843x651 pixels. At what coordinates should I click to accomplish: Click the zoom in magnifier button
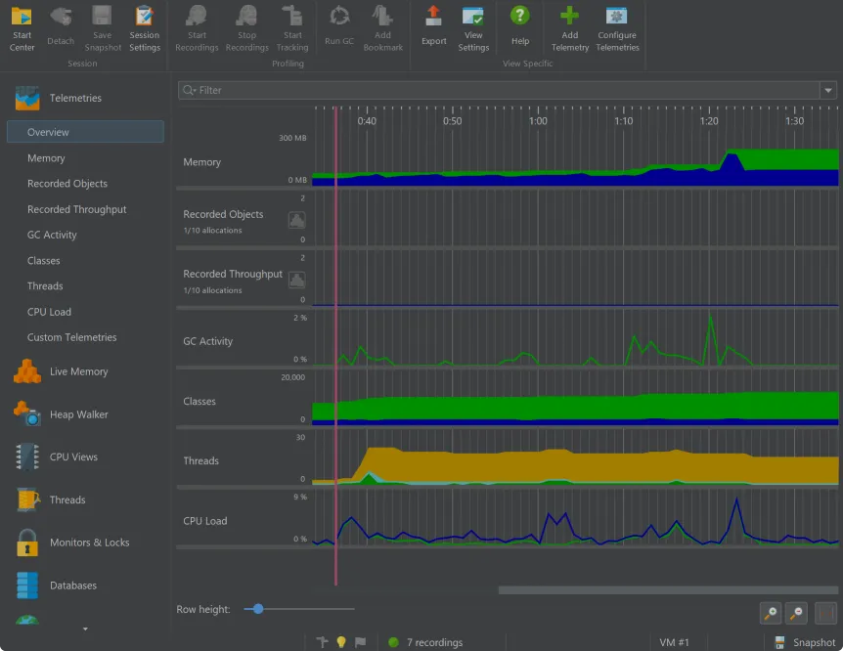(771, 613)
